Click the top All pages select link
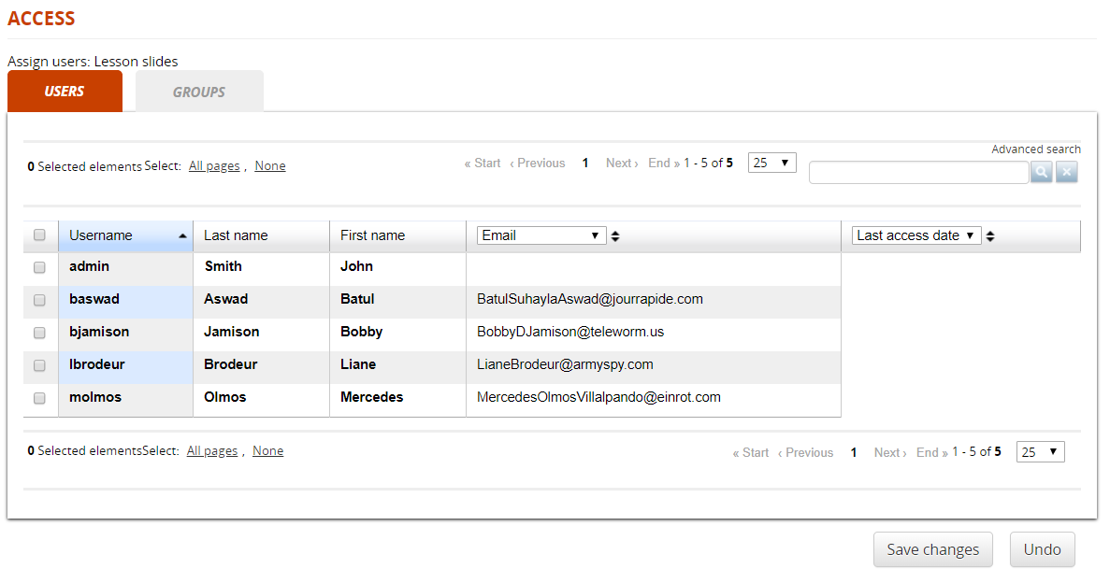Screen dimensions: 1110x583 tap(214, 166)
